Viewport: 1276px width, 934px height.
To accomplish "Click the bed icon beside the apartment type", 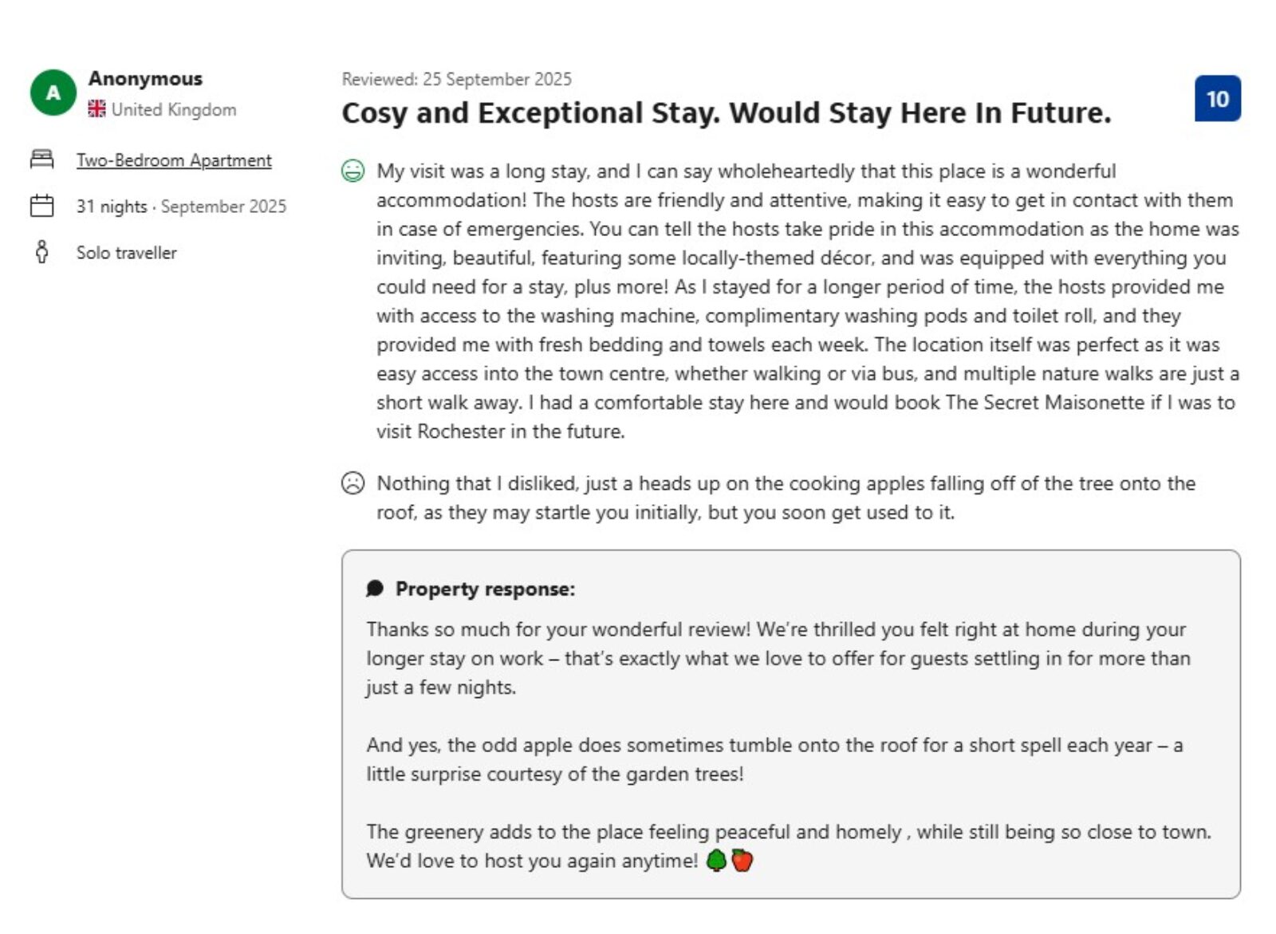I will point(41,160).
